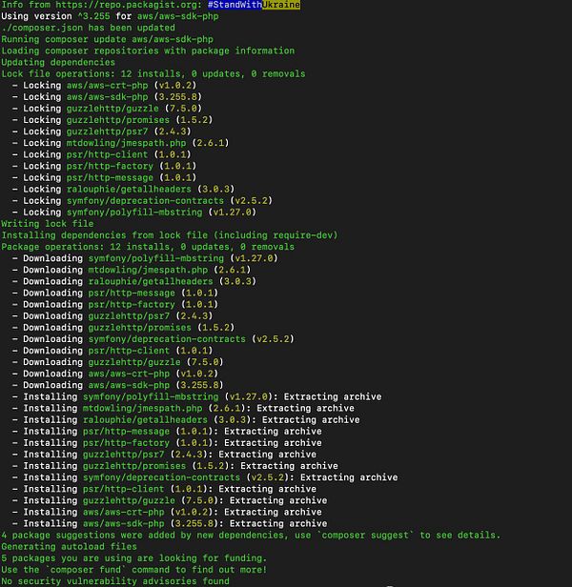Click "Installing guzzlehttp/psr7" extracting line
This screenshot has height=587, width=572.
click(x=164, y=455)
